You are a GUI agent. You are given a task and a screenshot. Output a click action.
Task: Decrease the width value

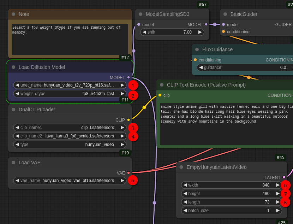tap(185, 185)
